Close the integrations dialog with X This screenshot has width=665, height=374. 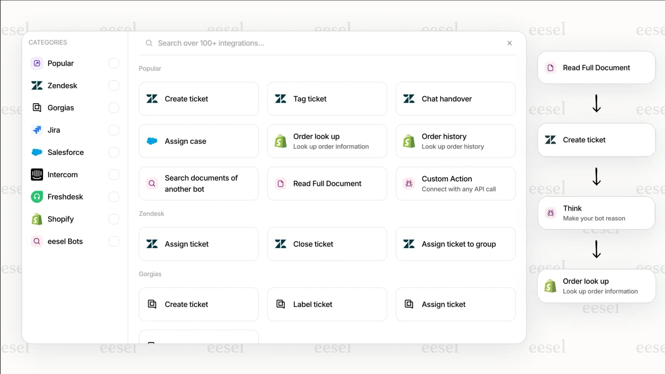[509, 43]
